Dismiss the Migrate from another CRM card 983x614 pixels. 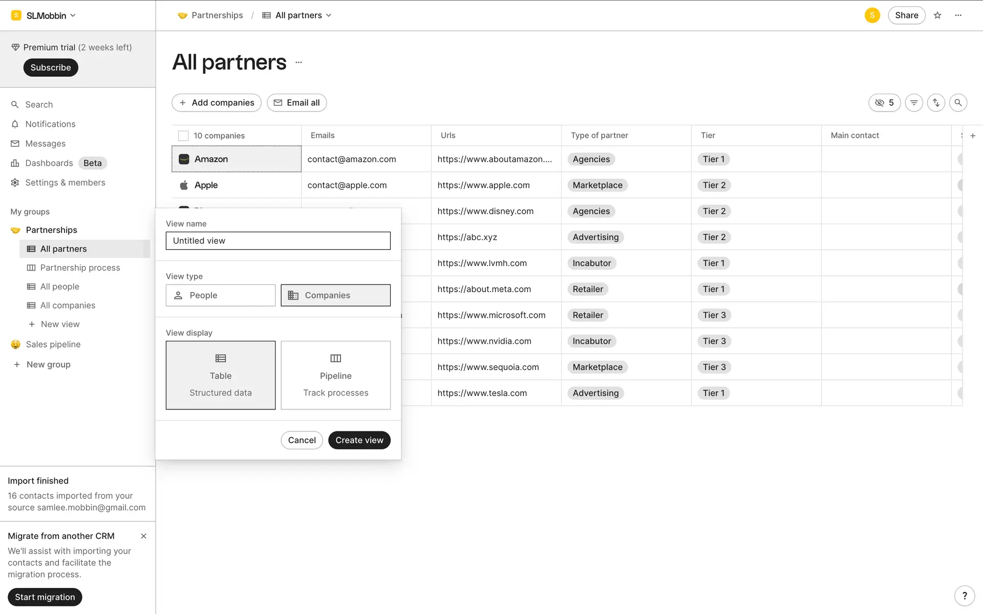(143, 536)
